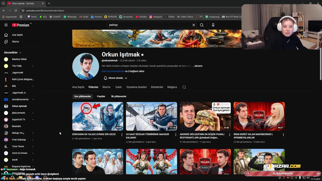Click the magnifier search button
The image size is (322, 181).
(x=202, y=25)
